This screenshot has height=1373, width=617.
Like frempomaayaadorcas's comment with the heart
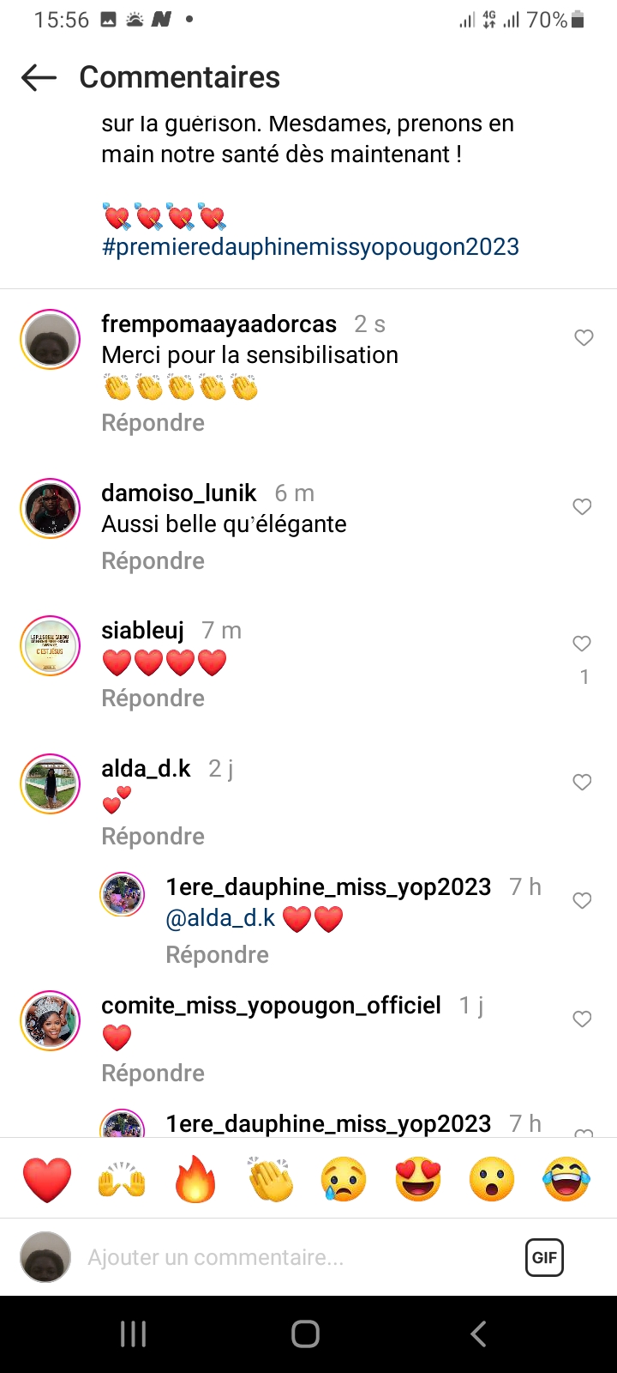click(584, 338)
